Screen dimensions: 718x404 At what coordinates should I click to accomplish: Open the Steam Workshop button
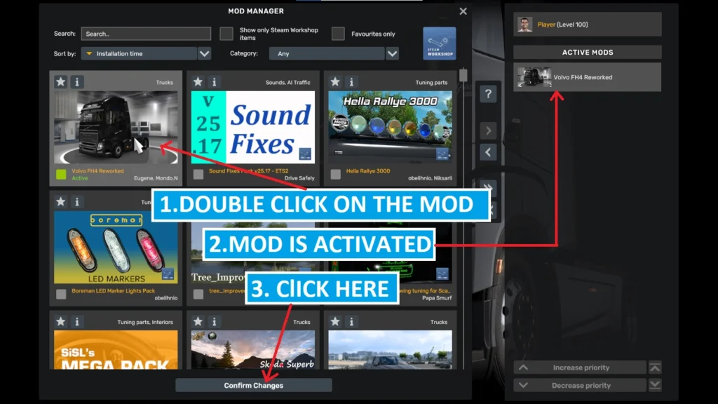(x=440, y=43)
